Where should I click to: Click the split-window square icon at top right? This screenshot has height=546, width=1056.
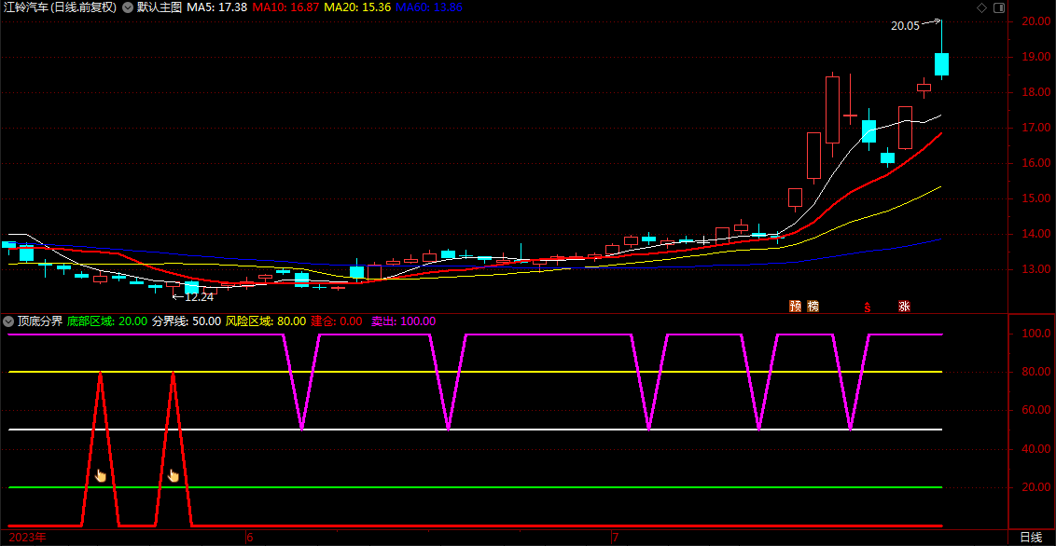pos(998,8)
